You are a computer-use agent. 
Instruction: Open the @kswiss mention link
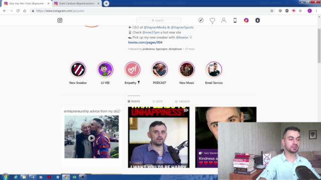tap(182, 37)
